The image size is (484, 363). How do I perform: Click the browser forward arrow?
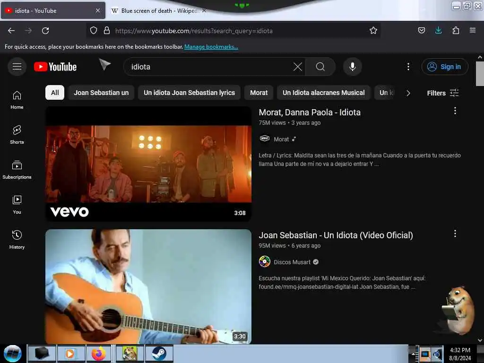coord(28,31)
